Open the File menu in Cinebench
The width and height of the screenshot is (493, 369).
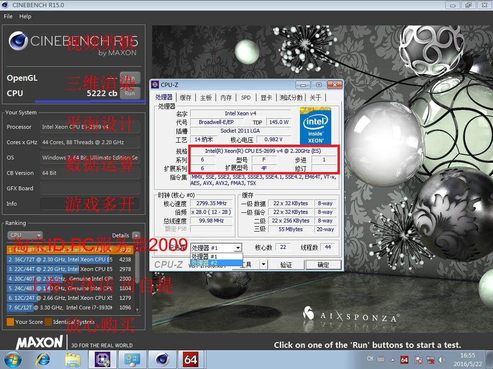(x=8, y=16)
